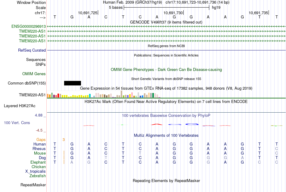Screen dimensions: 286x192
Task: Select the Mouse species label
Action: [40, 153]
